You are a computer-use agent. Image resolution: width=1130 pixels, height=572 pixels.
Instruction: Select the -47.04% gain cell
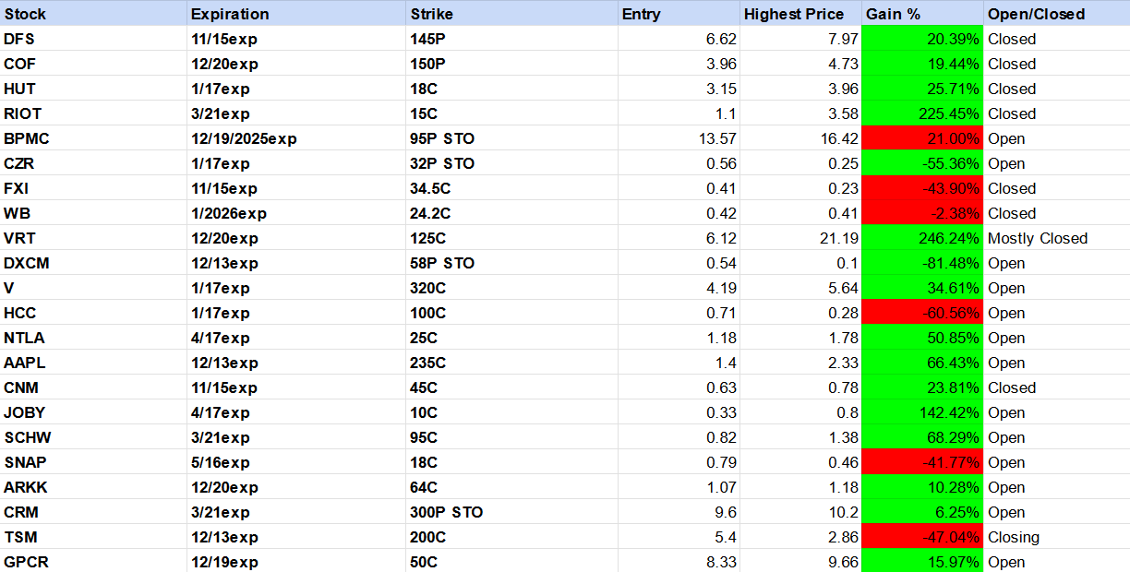coord(922,537)
